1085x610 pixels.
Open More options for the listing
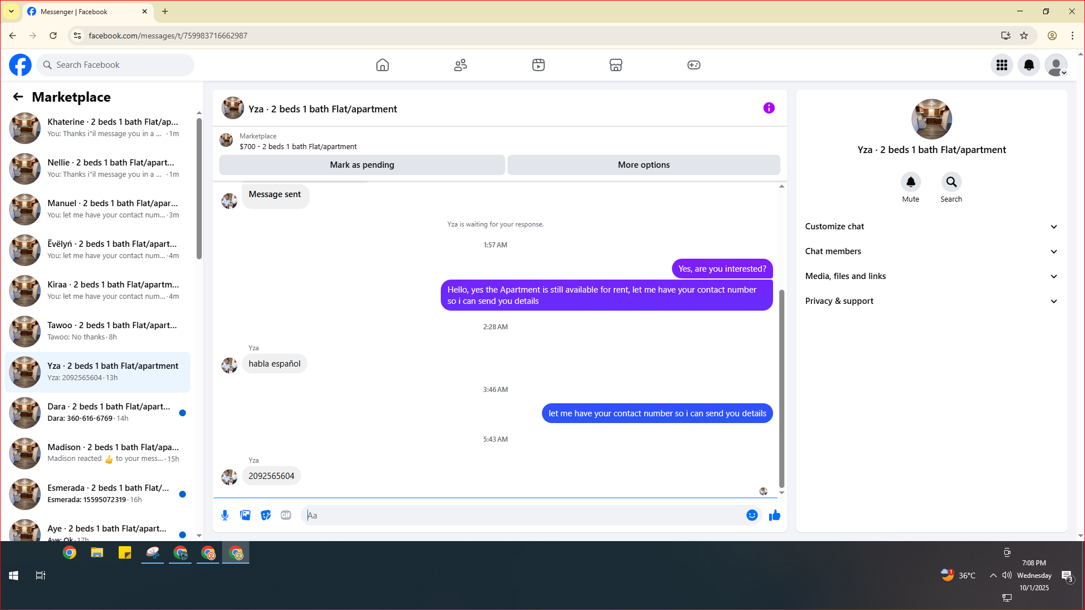pyautogui.click(x=644, y=165)
